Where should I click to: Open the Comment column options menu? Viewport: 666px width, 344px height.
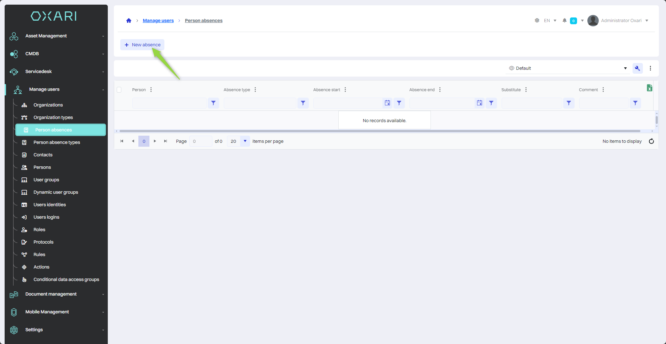[603, 90]
